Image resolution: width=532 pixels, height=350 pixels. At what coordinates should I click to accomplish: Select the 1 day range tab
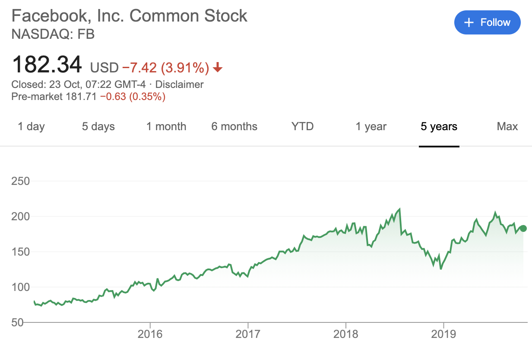click(x=31, y=126)
